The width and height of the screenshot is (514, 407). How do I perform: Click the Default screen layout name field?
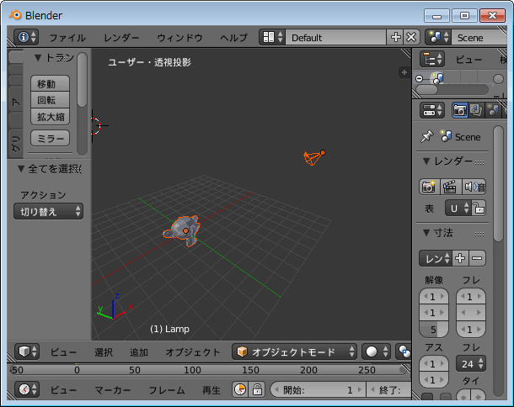[335, 37]
